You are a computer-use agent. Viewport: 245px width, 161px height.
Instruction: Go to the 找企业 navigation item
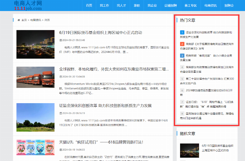[x=152, y=6]
